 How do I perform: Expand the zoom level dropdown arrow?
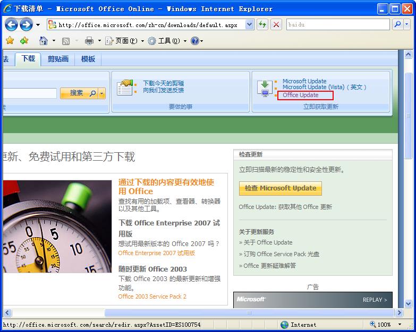[x=400, y=325]
